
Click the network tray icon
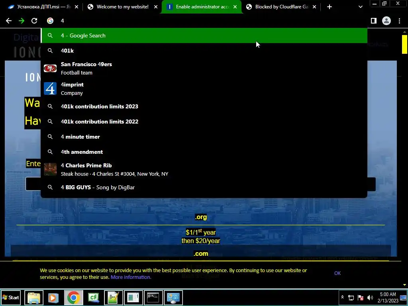[351, 298]
